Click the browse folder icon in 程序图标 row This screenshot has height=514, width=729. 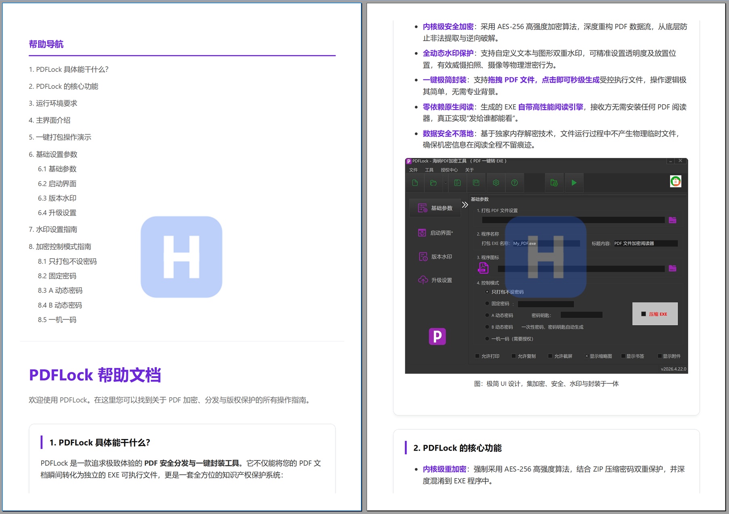pos(672,268)
